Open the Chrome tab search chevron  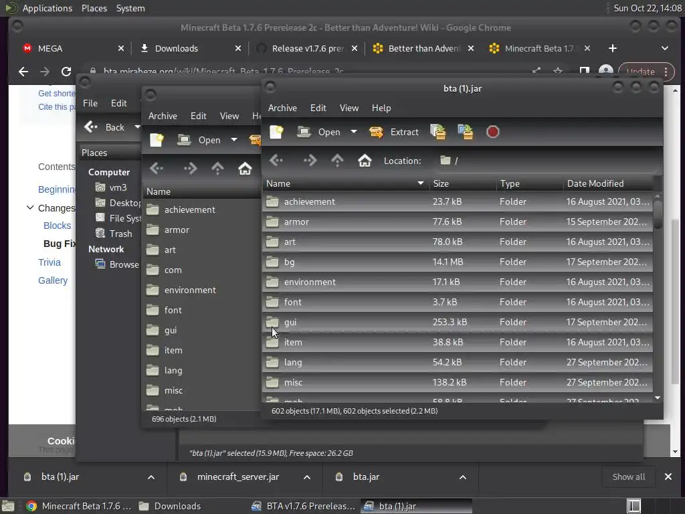664,48
